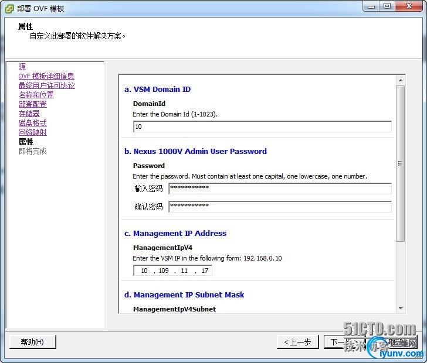
Task: Minimize the 部署 OVF 模板 window
Action: click(371, 6)
